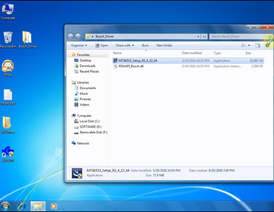Click the Favorites star icon
274x212 pixels.
74,54
